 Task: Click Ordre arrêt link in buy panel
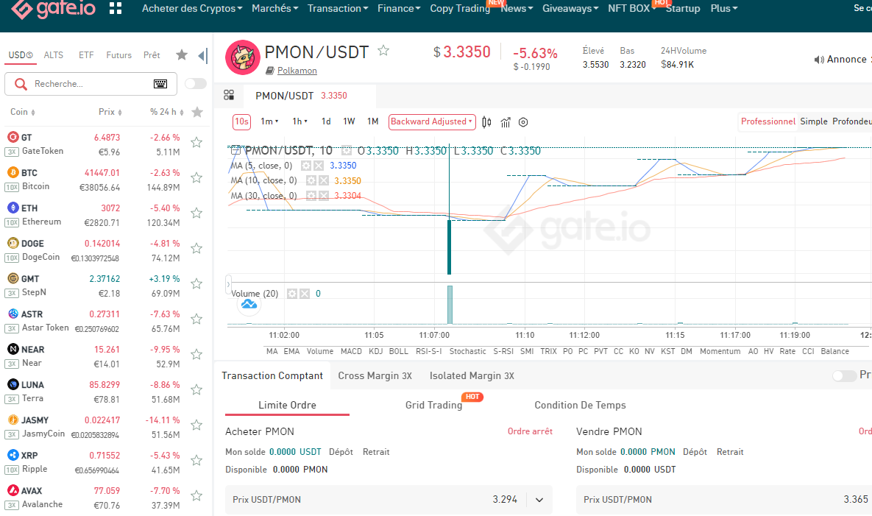point(530,431)
